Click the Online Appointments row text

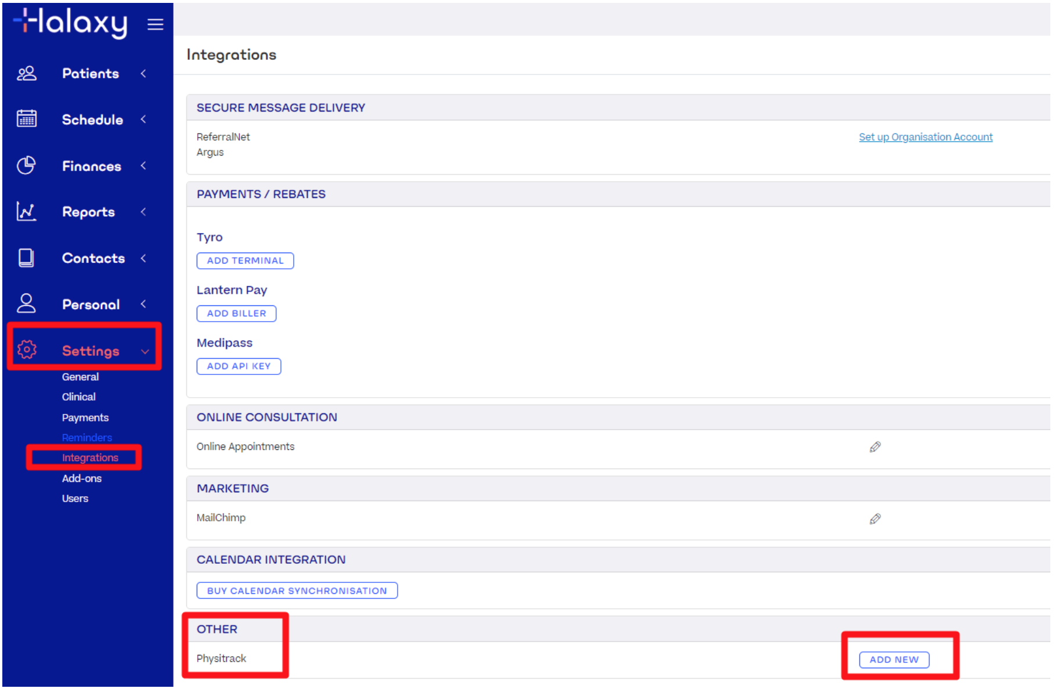[245, 446]
